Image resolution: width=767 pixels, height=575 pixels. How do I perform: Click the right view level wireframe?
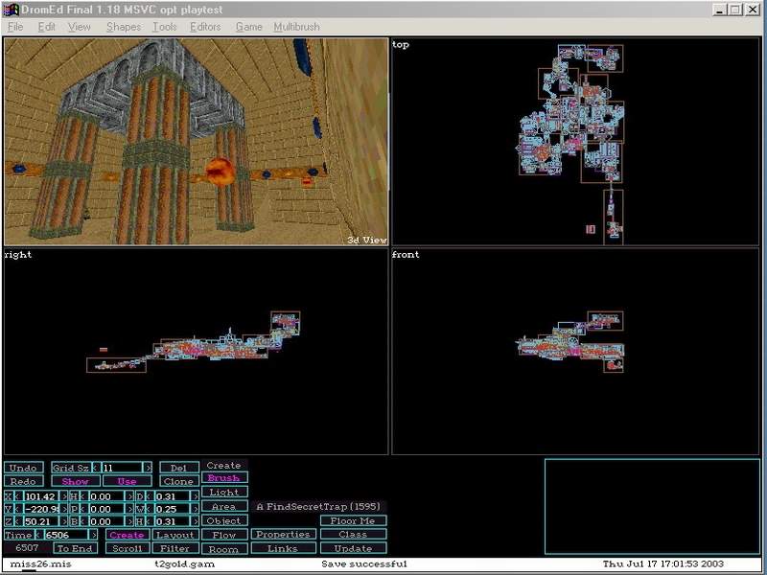[x=194, y=343]
